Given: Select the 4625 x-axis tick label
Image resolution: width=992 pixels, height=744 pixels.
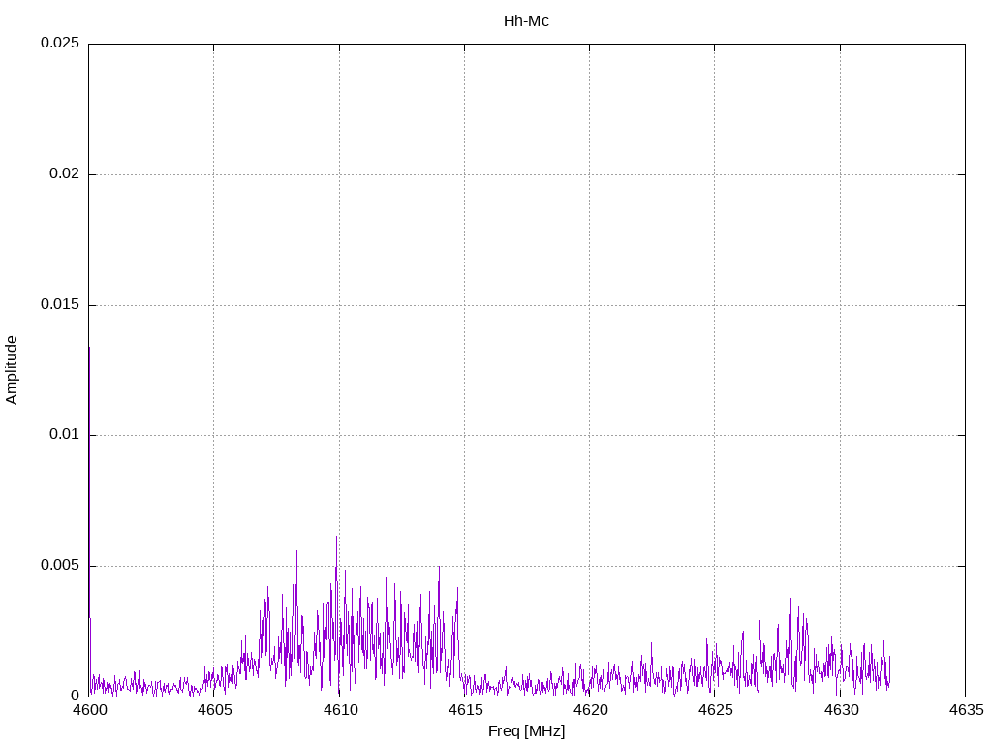Looking at the screenshot, I should click(715, 711).
